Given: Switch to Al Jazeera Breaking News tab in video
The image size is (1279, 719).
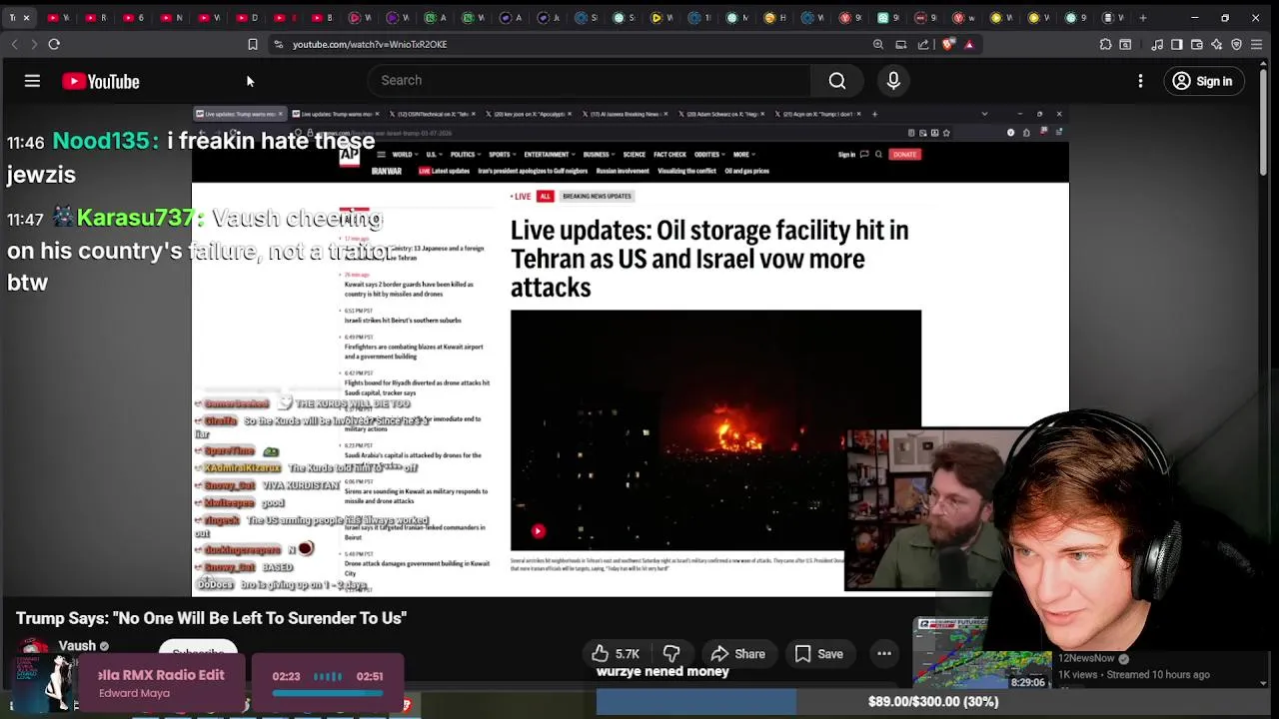Looking at the screenshot, I should (626, 114).
